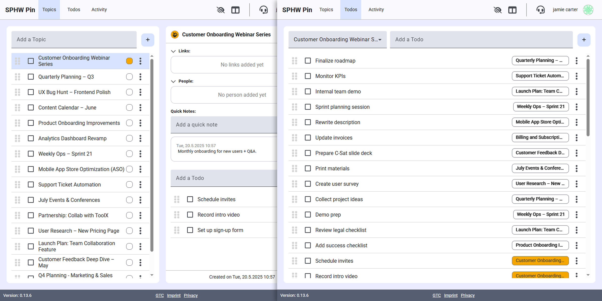602x301 pixels.
Task: Collapse the Links section chevron
Action: 173,51
